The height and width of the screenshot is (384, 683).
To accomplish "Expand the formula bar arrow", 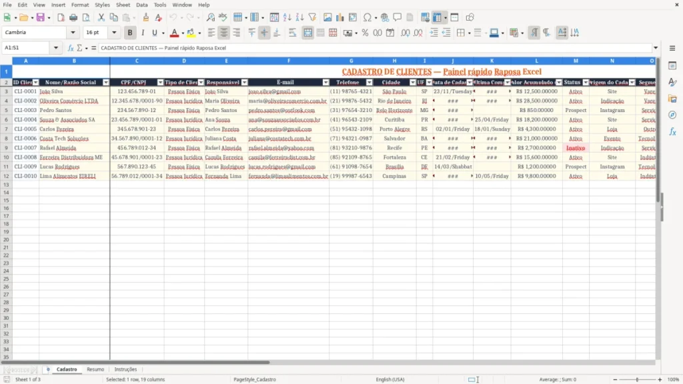I will [x=656, y=48].
